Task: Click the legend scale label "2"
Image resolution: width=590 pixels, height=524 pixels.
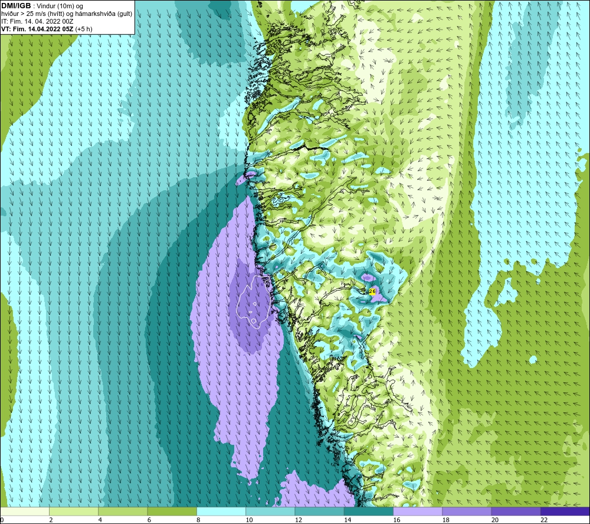Action: coord(51,520)
